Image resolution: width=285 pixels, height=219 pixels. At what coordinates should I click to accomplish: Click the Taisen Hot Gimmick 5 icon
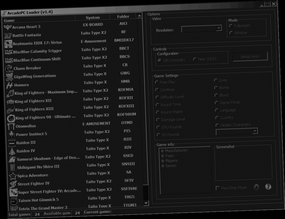14,201
